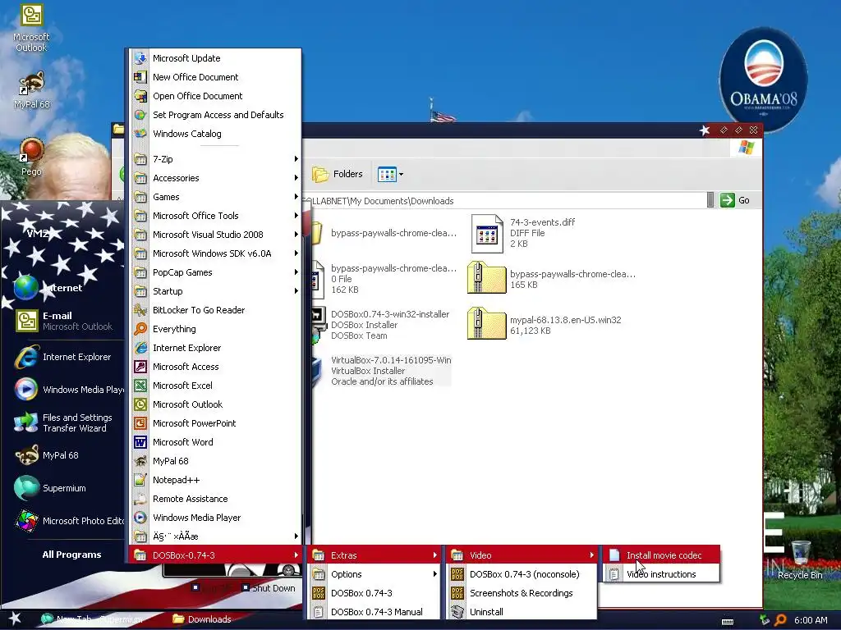Switch to Downloads taskbar button

point(202,619)
